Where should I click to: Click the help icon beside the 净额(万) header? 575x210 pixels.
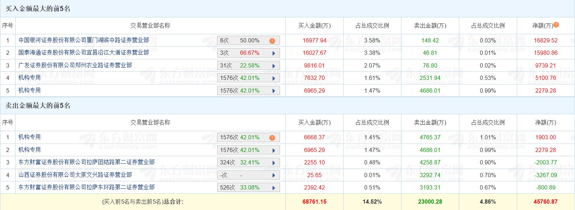556,25
